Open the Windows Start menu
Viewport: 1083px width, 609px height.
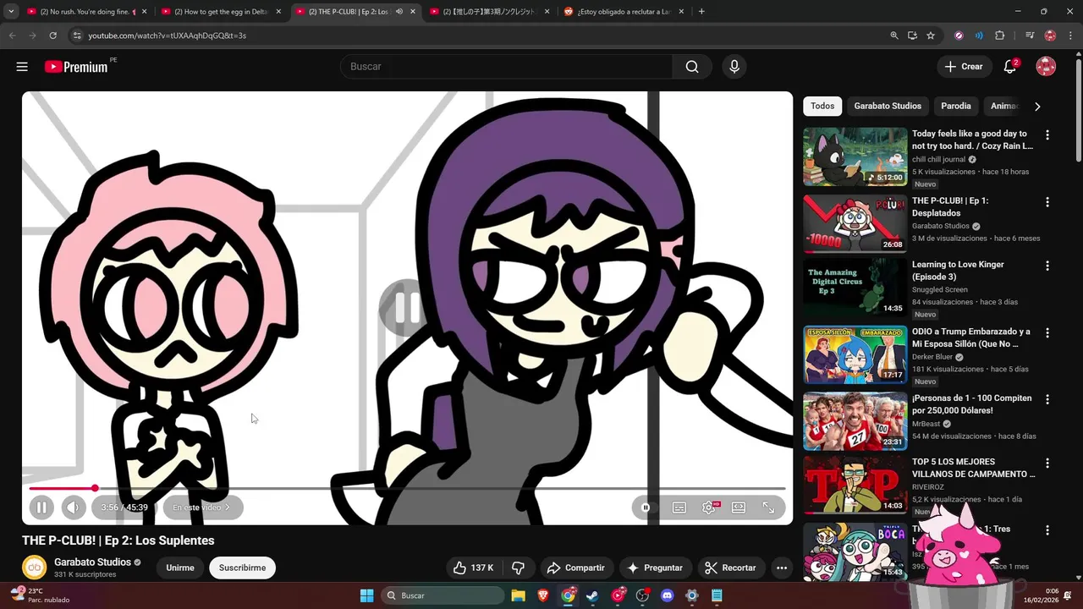366,595
